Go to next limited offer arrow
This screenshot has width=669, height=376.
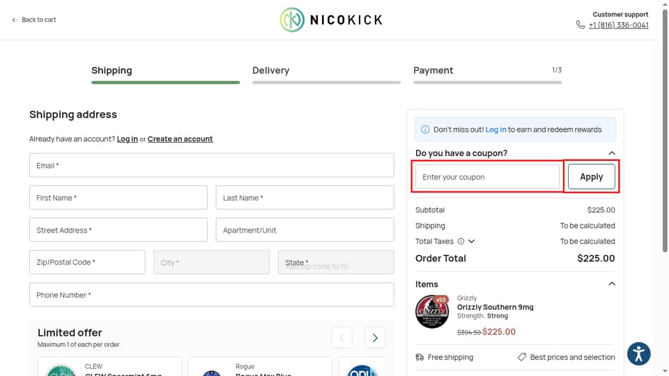(375, 338)
